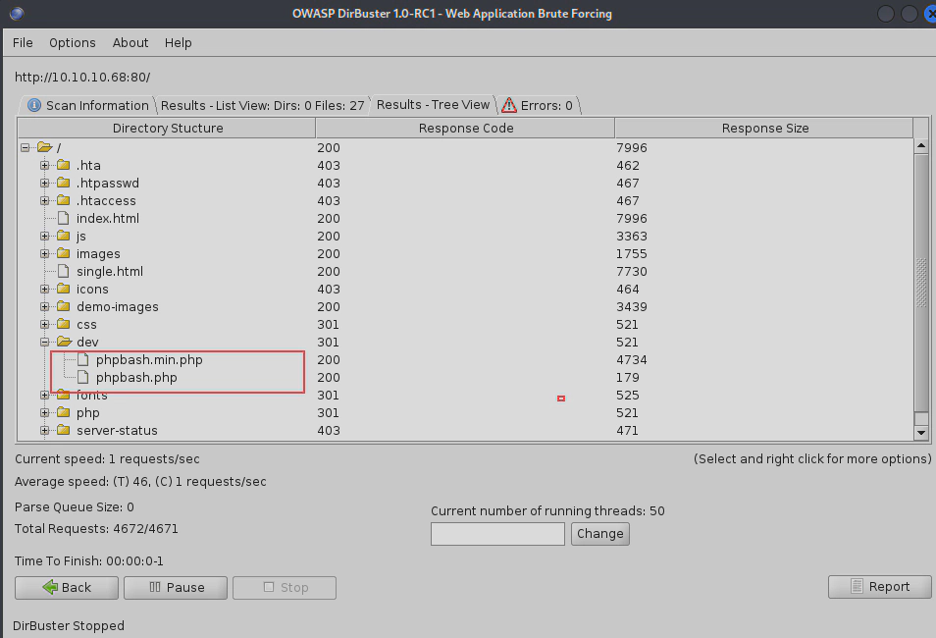The width and height of the screenshot is (936, 638).
Task: Click the phpbash.min.php file icon
Action: [83, 360]
